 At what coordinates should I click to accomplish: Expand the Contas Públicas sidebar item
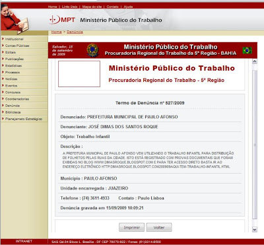(24, 46)
